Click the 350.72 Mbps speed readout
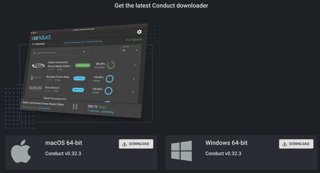This screenshot has height=173, width=320. (97, 107)
